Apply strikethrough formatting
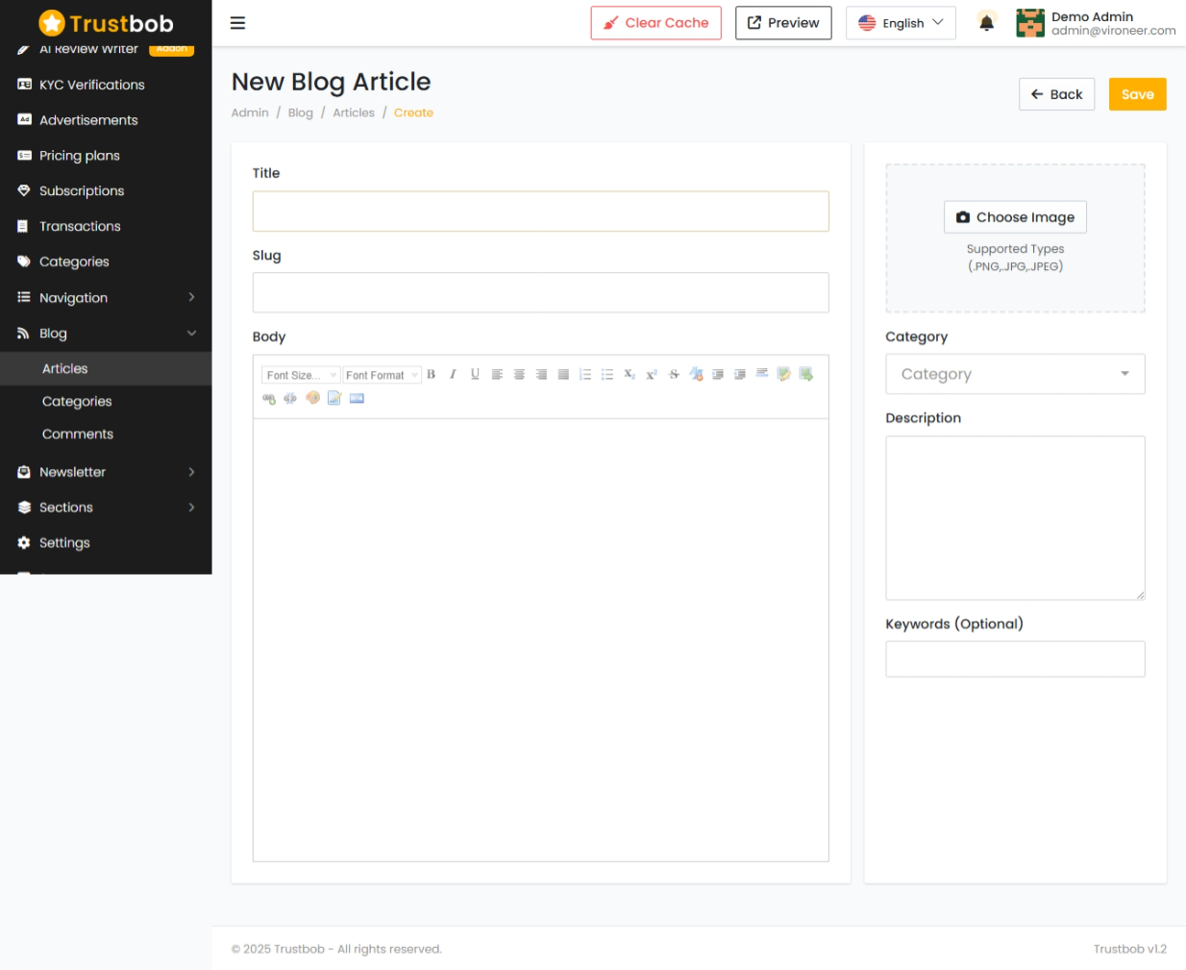1186x970 pixels. (x=674, y=374)
